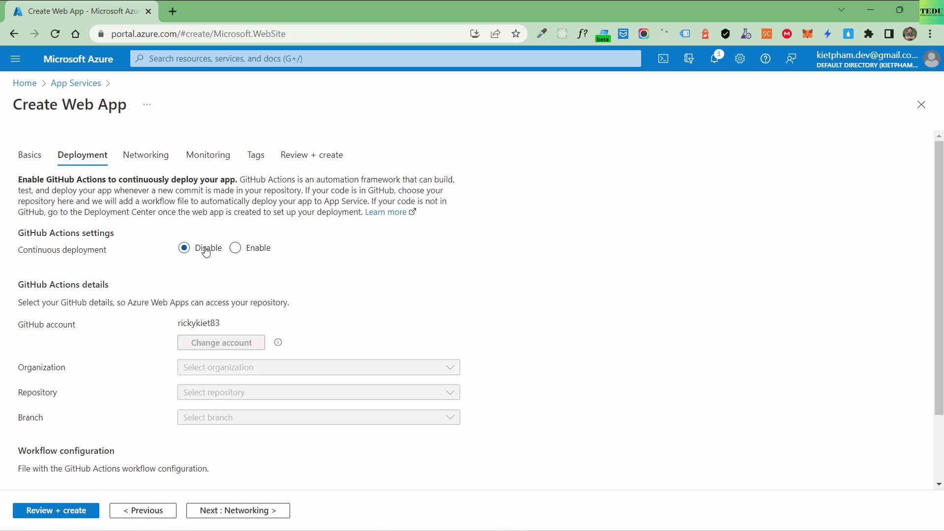
Task: Click the Feedback icon in header
Action: click(791, 59)
